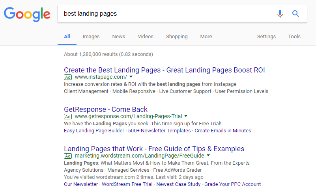Open the Shopping tab
This screenshot has width=316, height=193.
(177, 36)
